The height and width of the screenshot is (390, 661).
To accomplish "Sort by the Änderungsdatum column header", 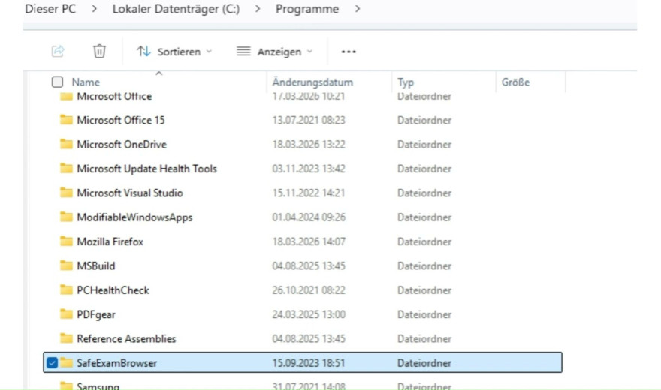I will coord(312,82).
